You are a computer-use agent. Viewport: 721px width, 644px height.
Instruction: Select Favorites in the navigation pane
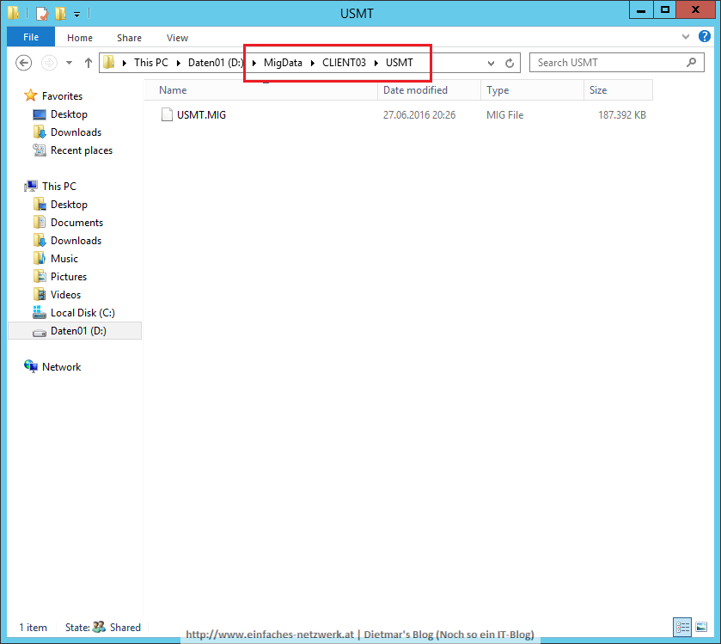pos(62,96)
